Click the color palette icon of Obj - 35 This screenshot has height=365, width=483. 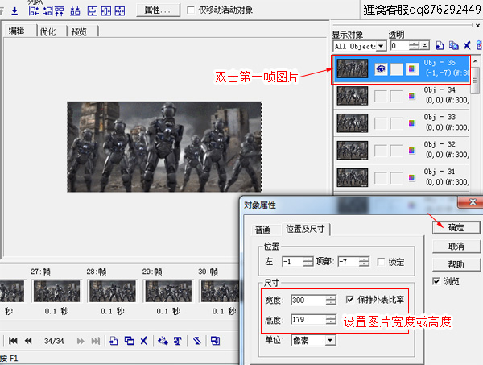pyautogui.click(x=412, y=68)
